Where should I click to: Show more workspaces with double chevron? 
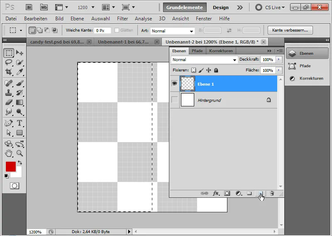pyautogui.click(x=240, y=7)
